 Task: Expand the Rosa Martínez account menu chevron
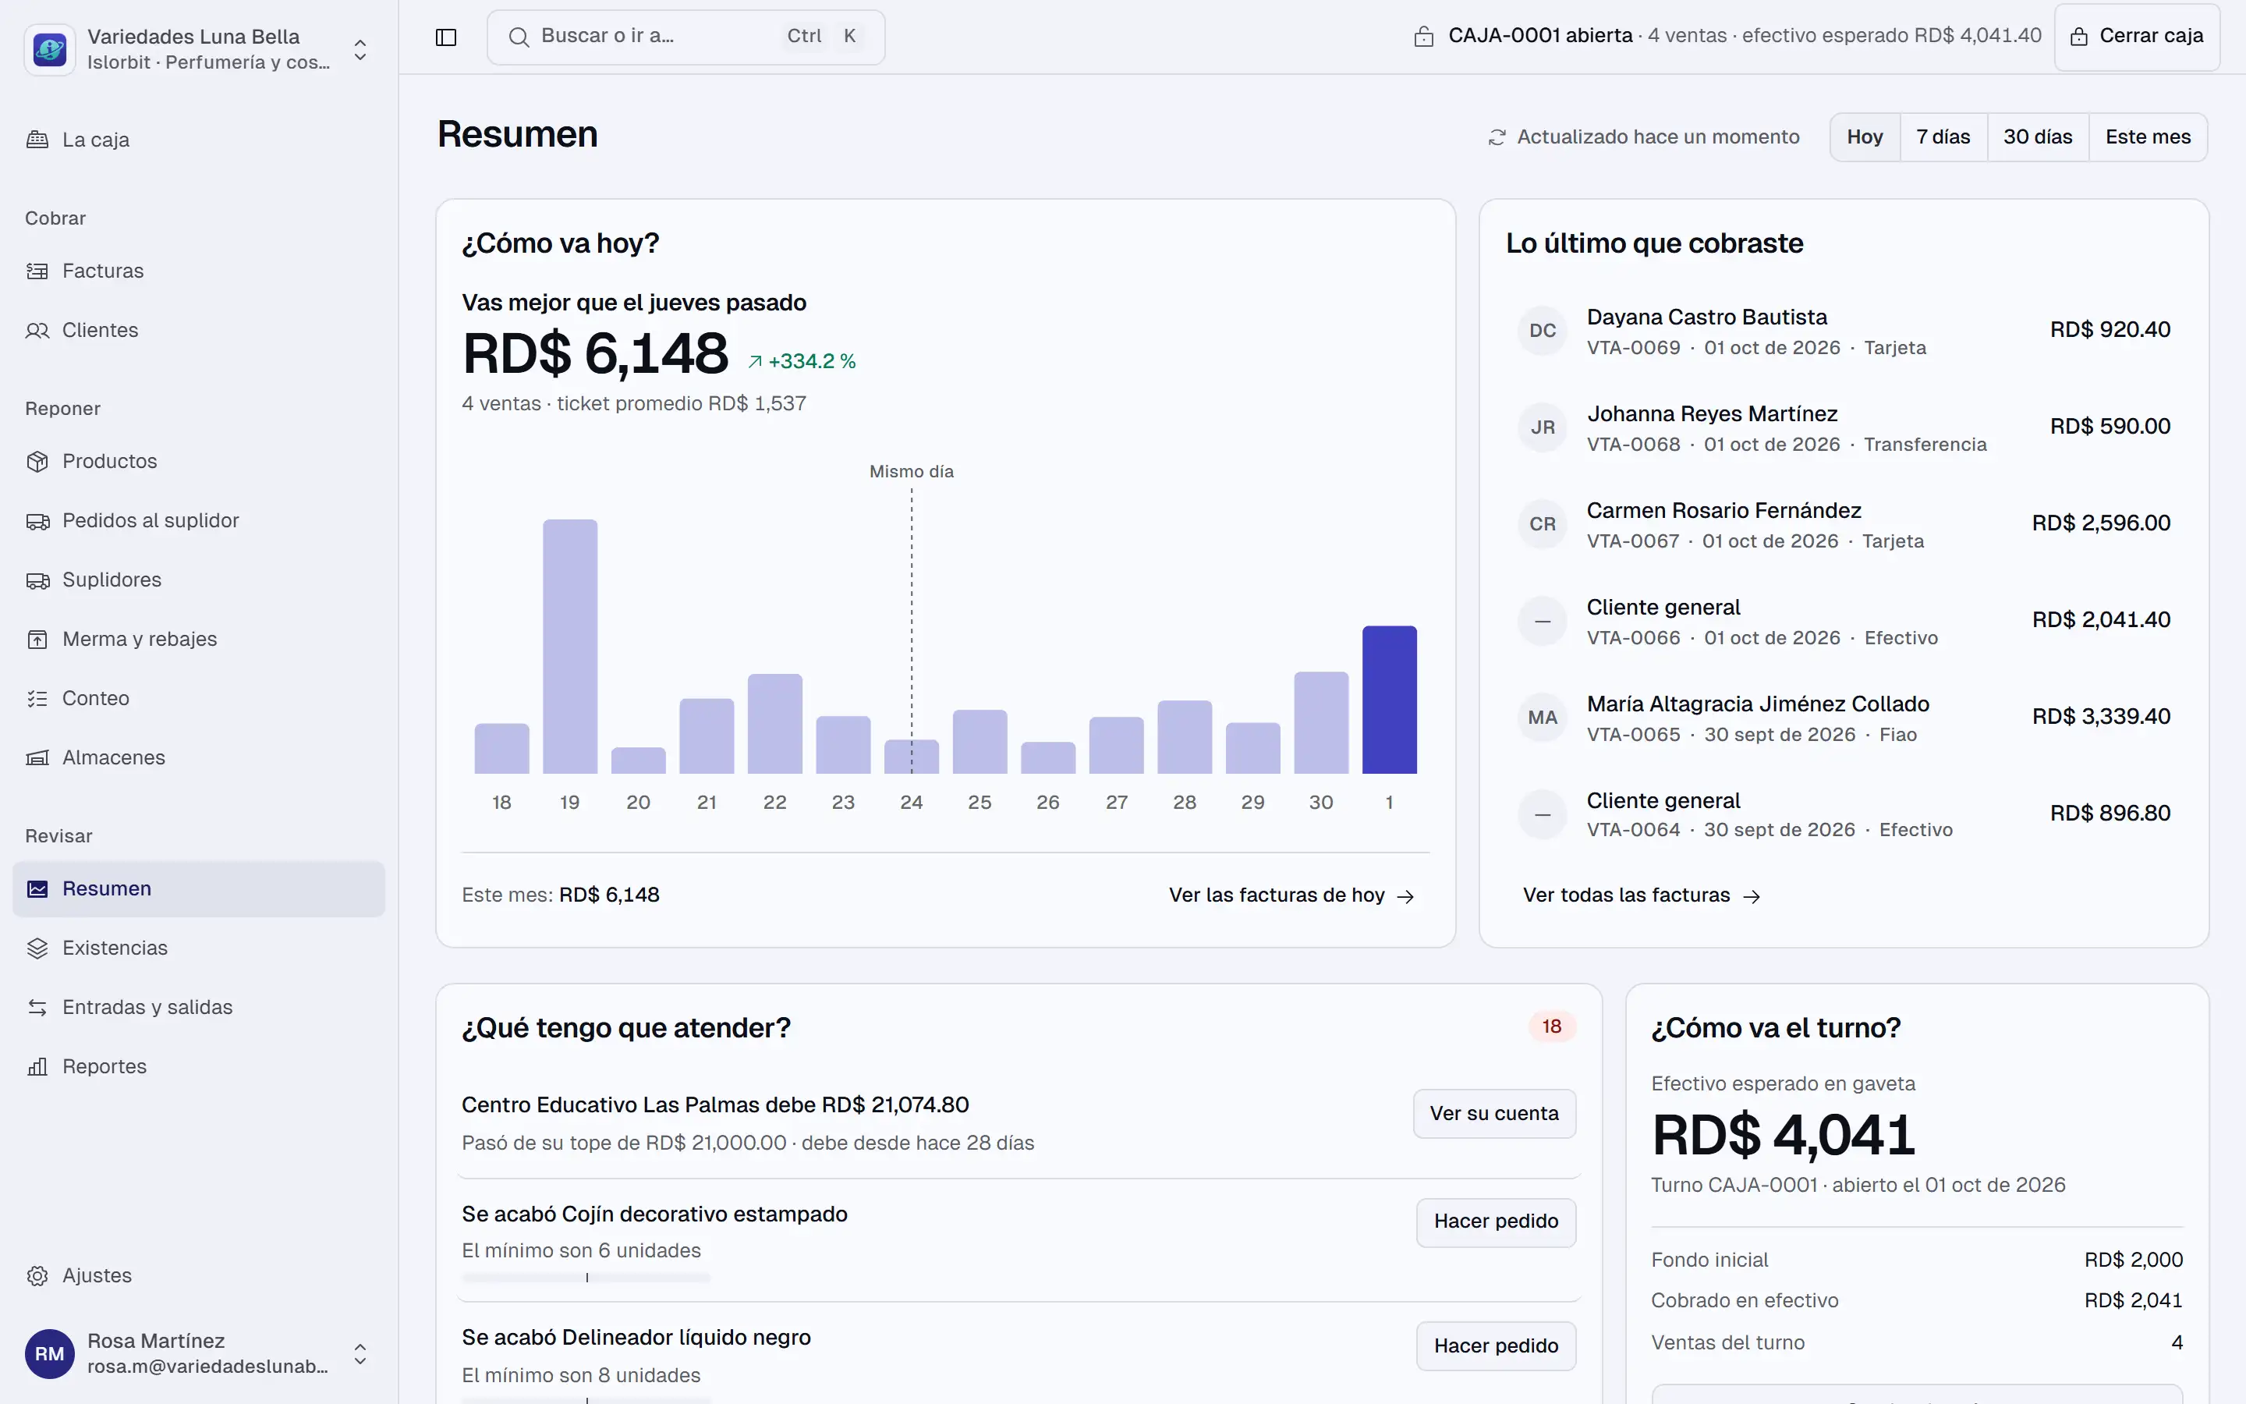point(360,1354)
